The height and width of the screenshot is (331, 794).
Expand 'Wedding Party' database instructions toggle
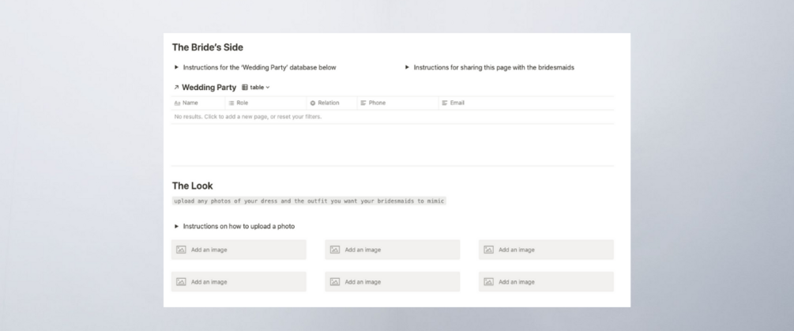pos(177,68)
